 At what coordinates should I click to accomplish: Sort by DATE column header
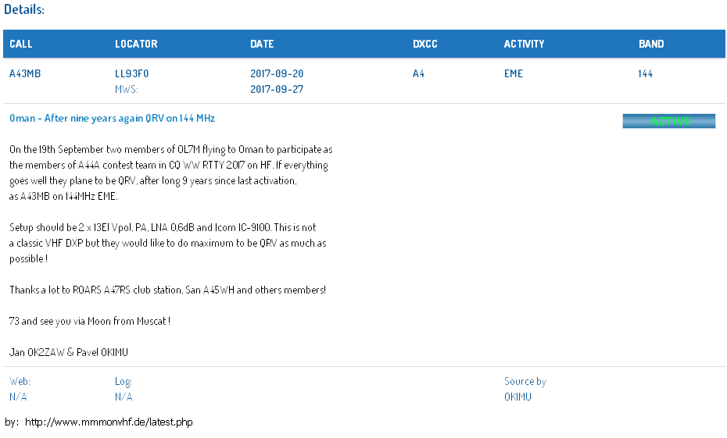tap(262, 44)
